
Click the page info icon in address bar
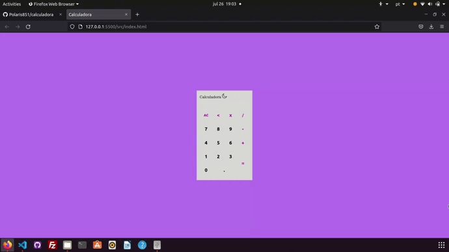81,27
